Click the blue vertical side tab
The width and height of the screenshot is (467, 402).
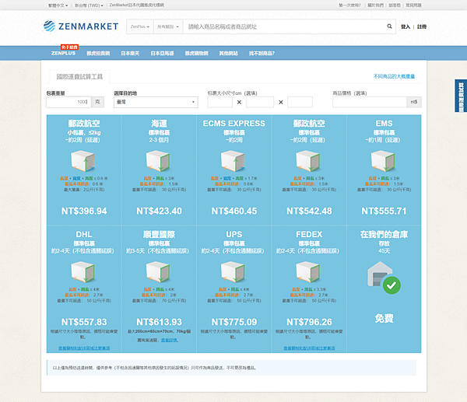coord(461,96)
